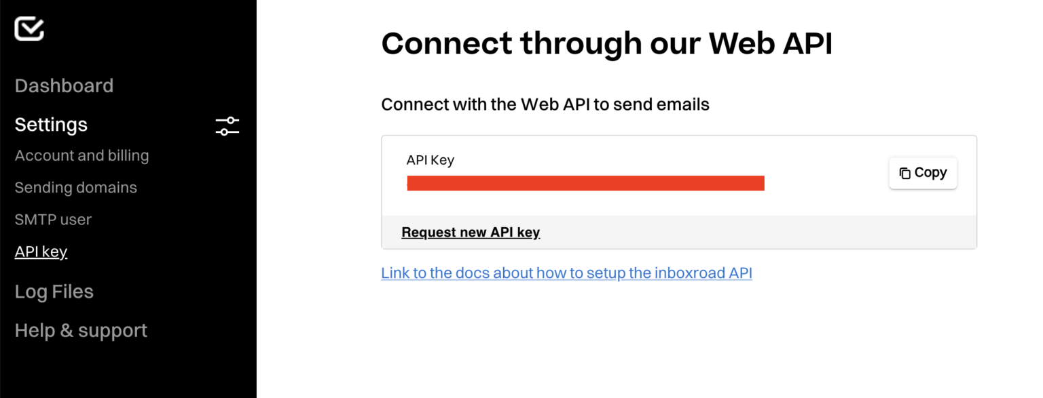1043x398 pixels.
Task: Click Request new API key
Action: point(471,233)
